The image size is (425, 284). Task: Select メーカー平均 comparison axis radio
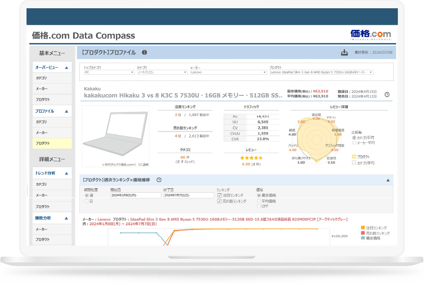point(354,143)
